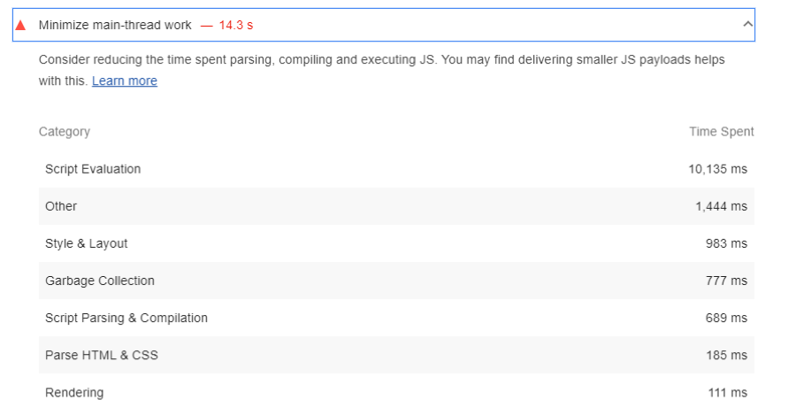Screen dimensions: 796x415
Task: Select the Garbage Collection row
Action: tap(100, 281)
